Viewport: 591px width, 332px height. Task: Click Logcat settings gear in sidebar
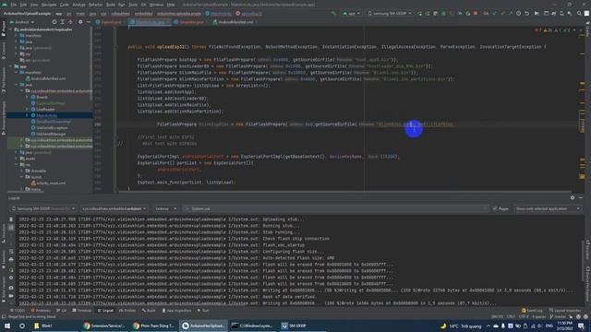11,278
